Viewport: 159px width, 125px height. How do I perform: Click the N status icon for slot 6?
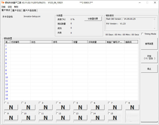click(98, 107)
